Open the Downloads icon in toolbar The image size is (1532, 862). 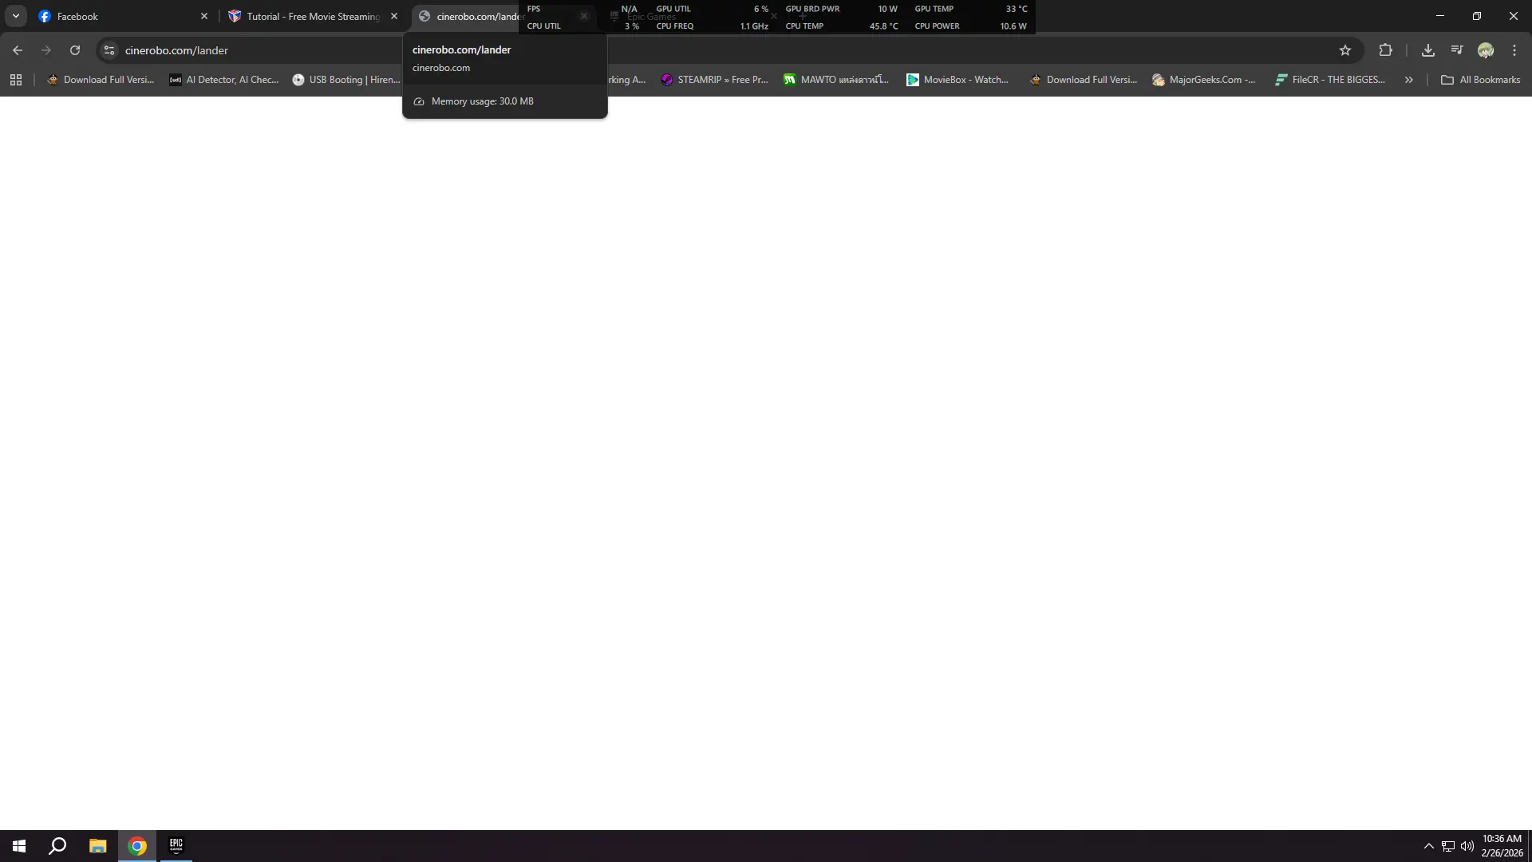point(1428,50)
